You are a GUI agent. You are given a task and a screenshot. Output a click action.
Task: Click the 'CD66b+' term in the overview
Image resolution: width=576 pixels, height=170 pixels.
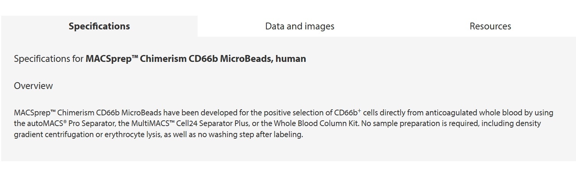[347, 113]
